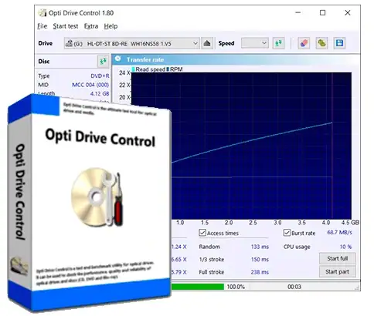Click the RPM legend swatch
Viewport: 374px width, 316px height.
point(168,69)
